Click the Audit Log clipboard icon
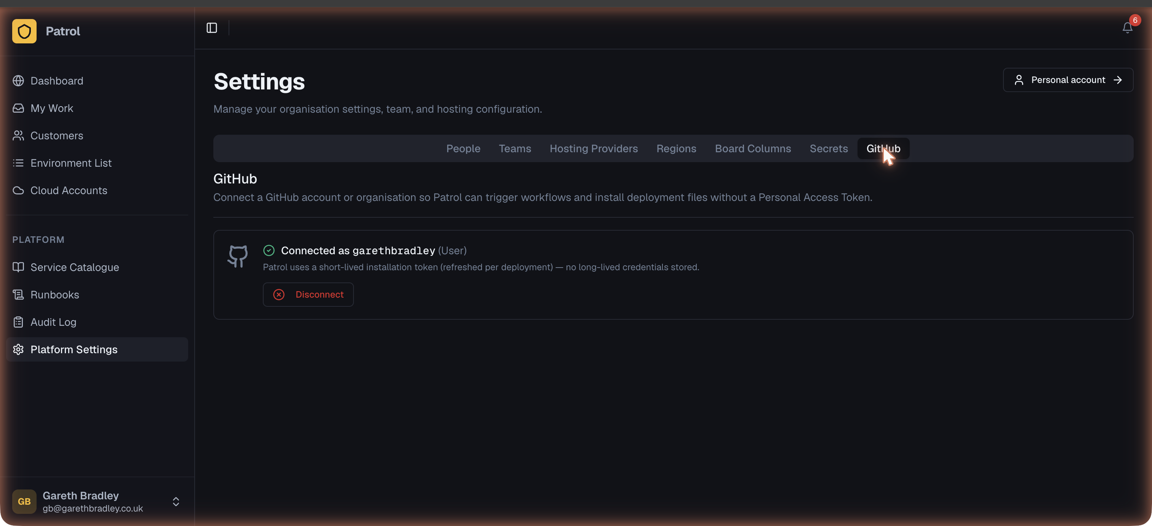This screenshot has width=1152, height=526. [18, 322]
